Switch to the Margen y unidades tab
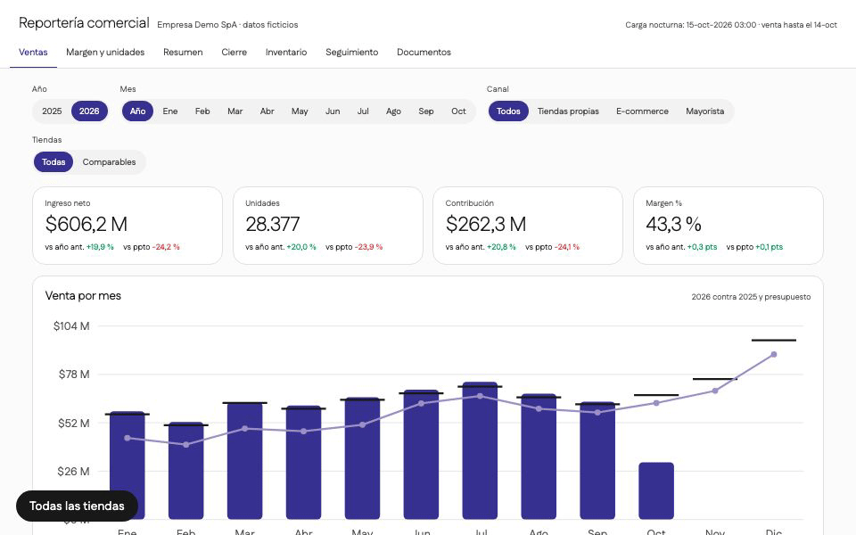 pyautogui.click(x=105, y=53)
